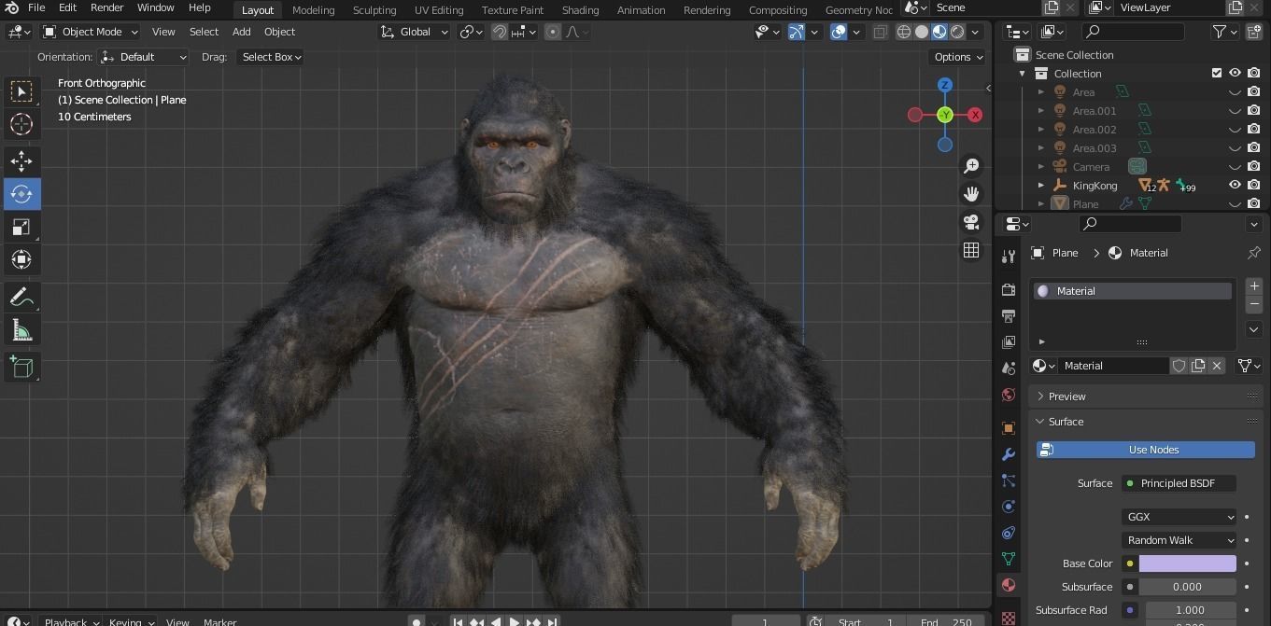Open the Random Walk subsurface dropdown
The height and width of the screenshot is (626, 1271).
[1179, 540]
